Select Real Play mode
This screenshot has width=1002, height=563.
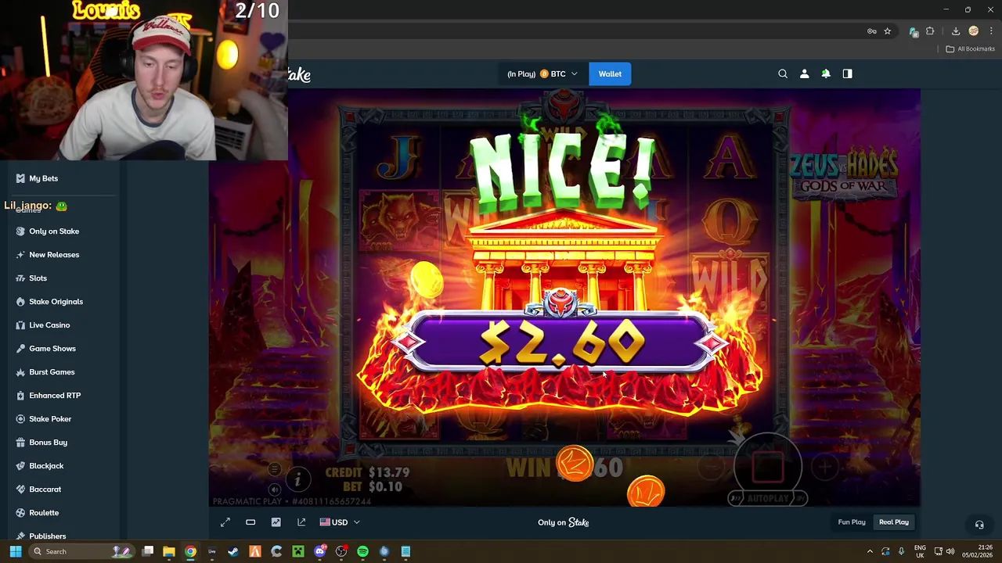tap(894, 522)
